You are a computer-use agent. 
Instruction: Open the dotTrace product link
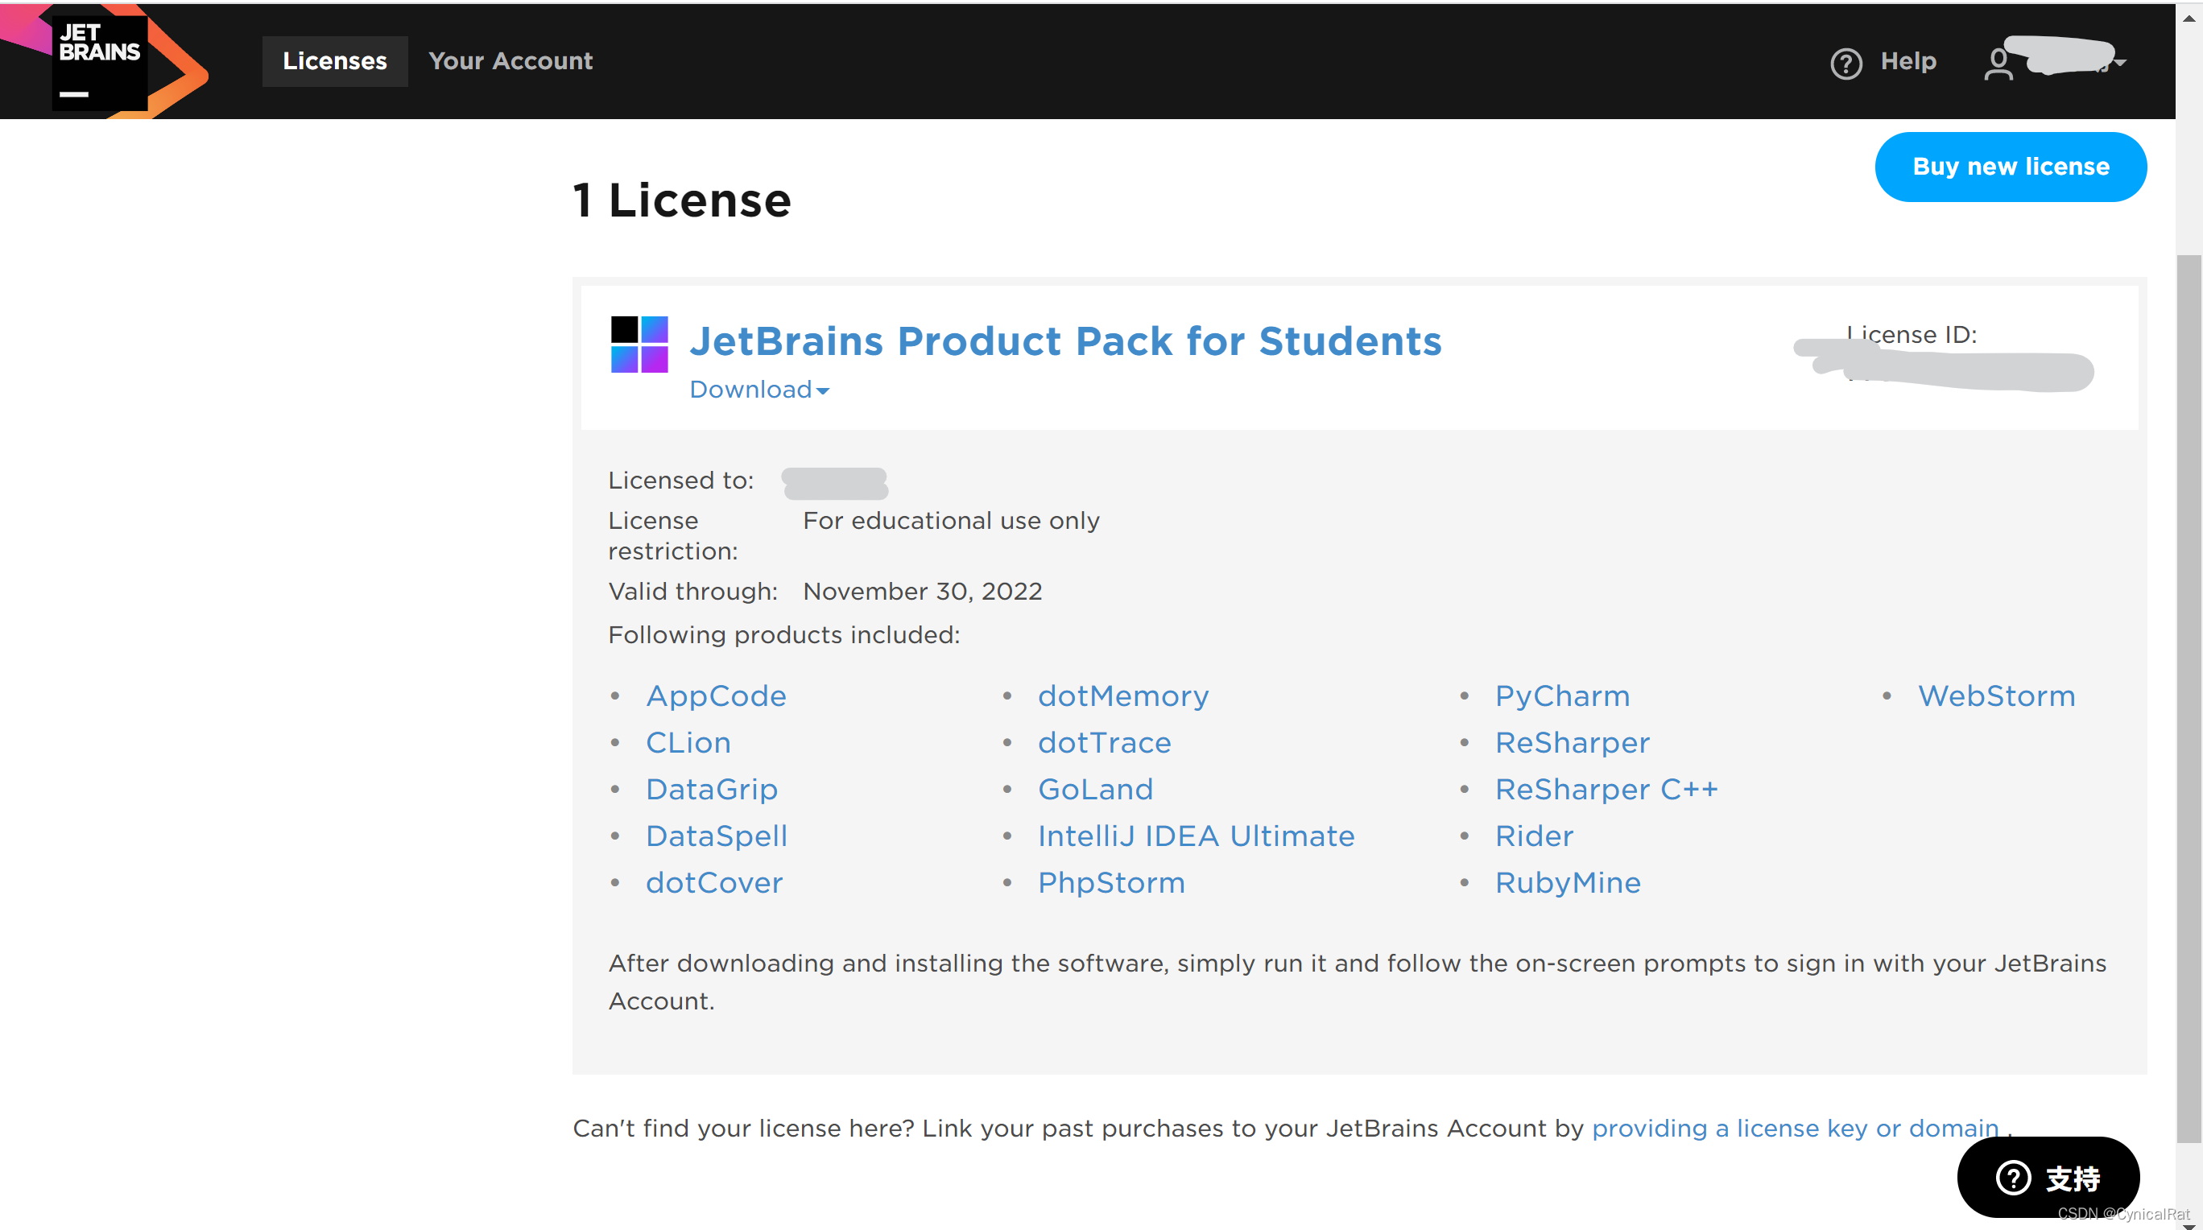point(1104,742)
